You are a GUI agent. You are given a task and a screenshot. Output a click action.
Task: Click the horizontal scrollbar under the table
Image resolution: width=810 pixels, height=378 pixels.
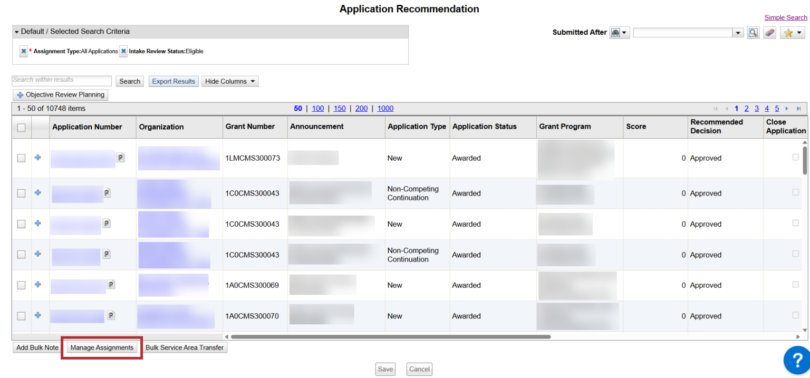click(390, 336)
